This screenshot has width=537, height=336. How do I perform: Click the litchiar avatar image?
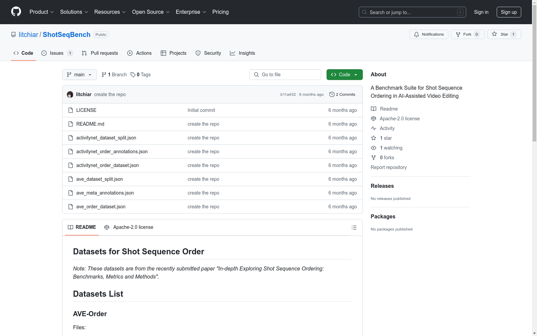(70, 94)
